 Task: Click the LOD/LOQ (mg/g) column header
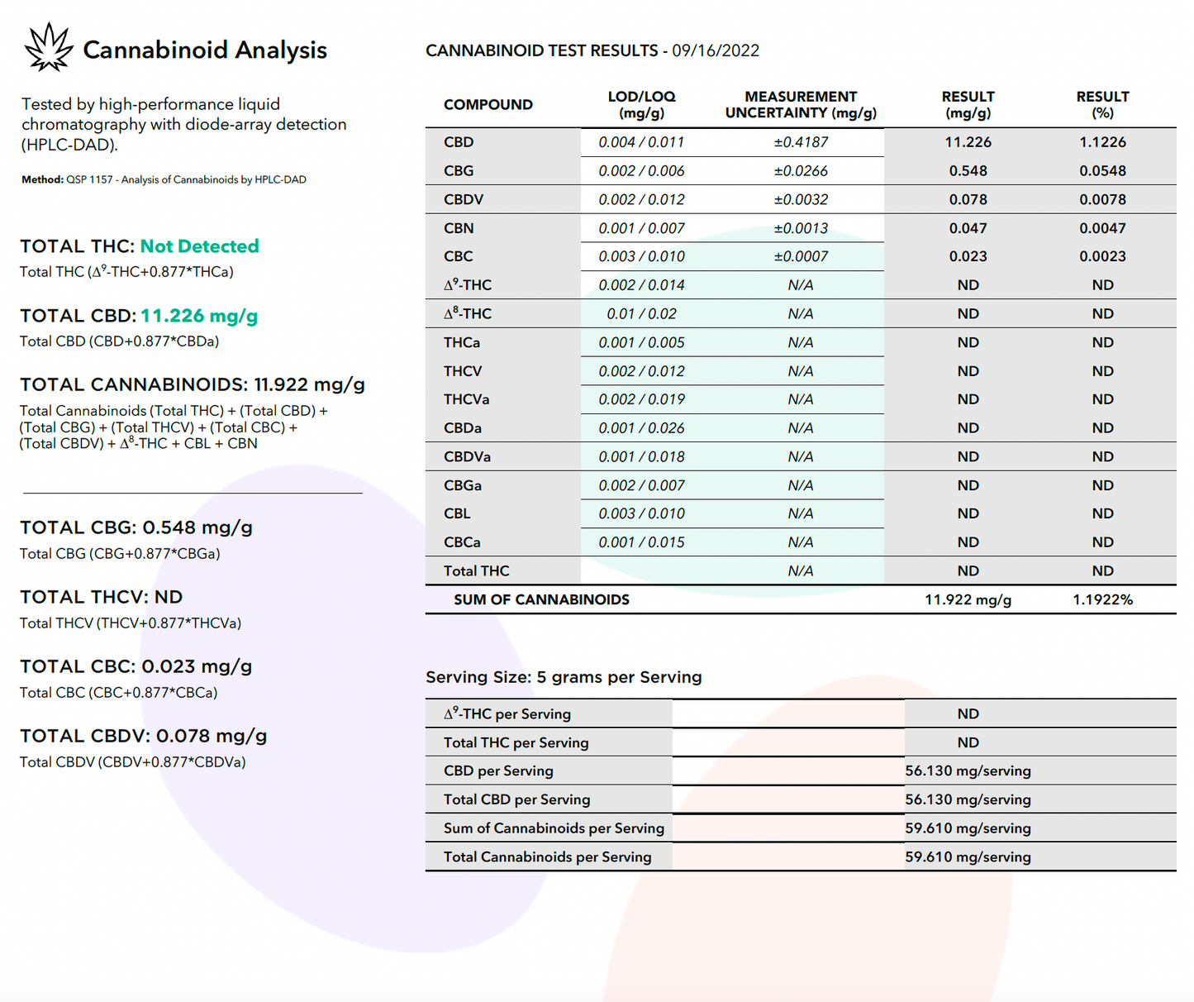click(x=642, y=105)
